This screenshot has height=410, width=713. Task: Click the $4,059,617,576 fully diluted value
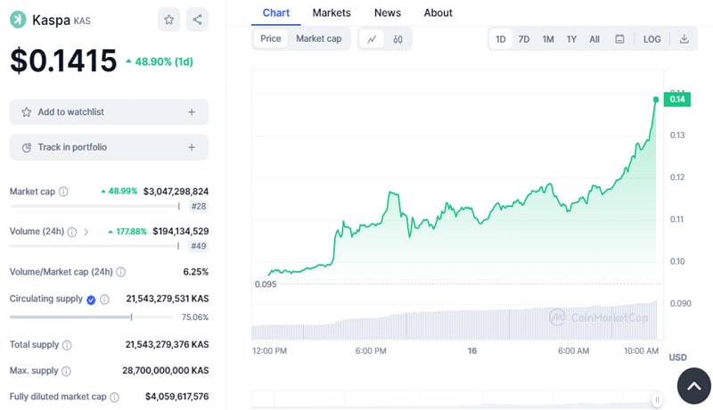(x=176, y=397)
